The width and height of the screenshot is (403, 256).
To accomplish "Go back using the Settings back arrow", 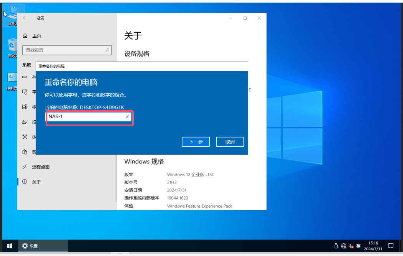I will pyautogui.click(x=25, y=18).
